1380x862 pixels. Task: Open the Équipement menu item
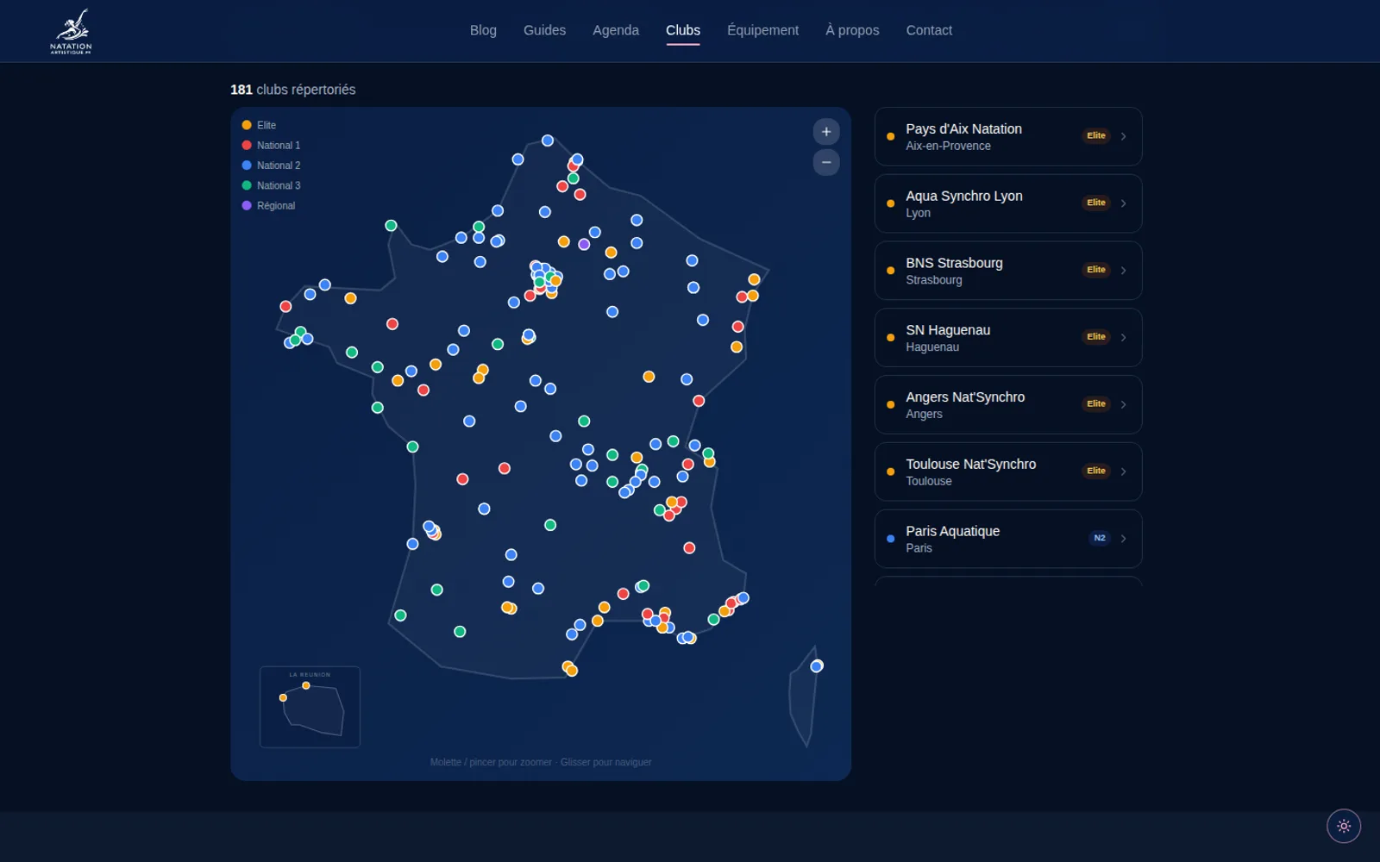pos(762,30)
